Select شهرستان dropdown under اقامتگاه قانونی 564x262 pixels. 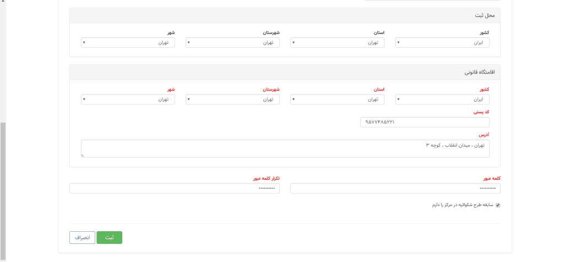coord(232,99)
